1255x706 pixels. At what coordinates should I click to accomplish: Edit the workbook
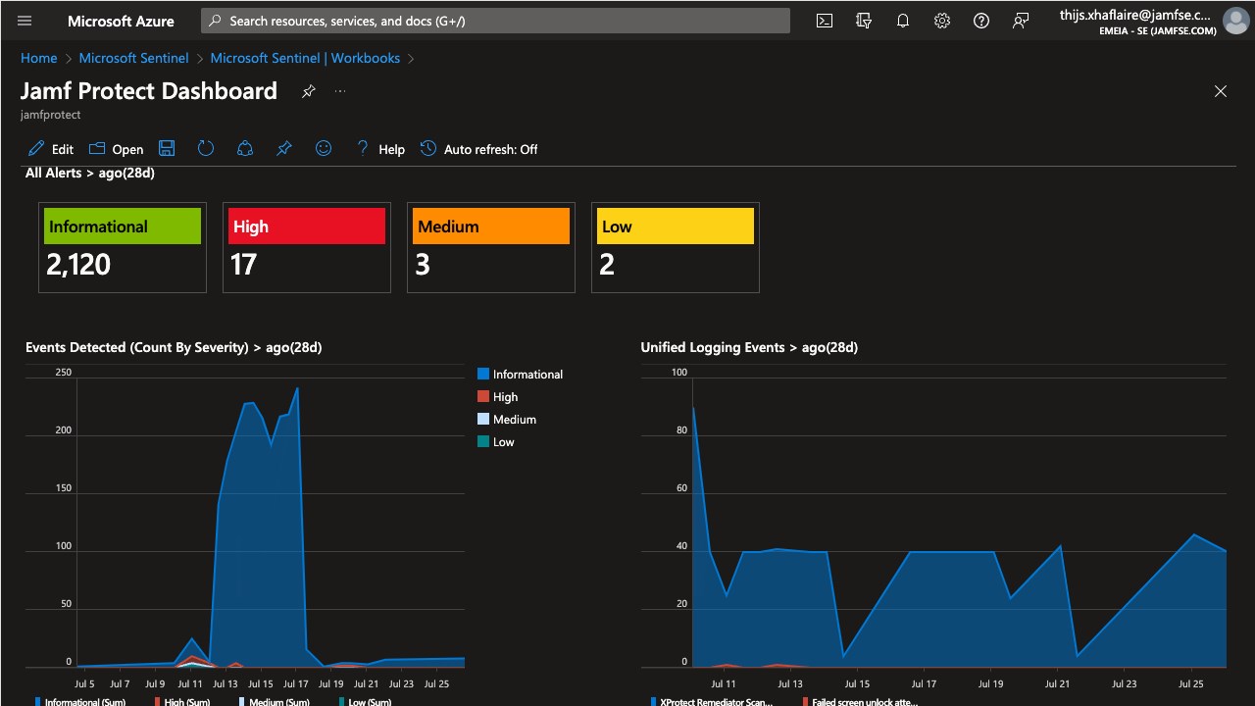(51, 149)
